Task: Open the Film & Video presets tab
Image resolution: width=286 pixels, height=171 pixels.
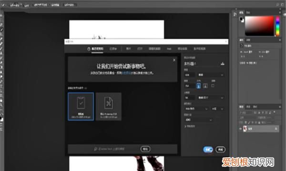Action: [x=200, y=49]
